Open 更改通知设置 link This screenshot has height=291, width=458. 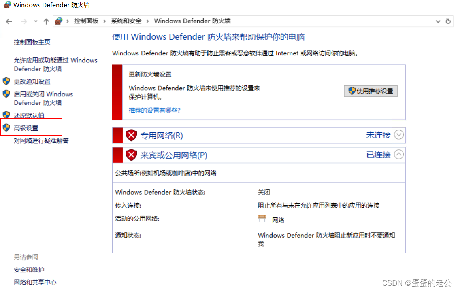[32, 81]
